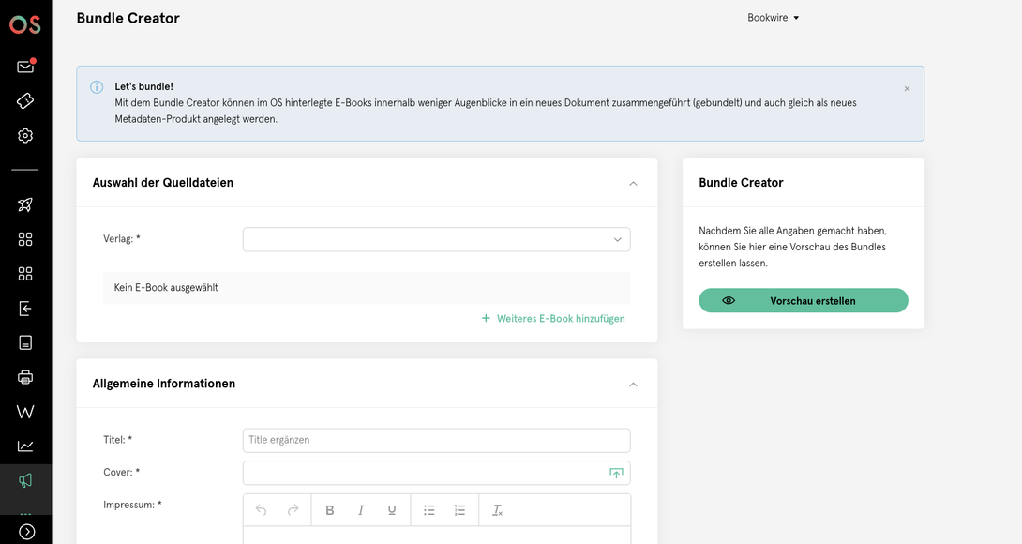Viewport: 1022px width, 544px height.
Task: Clear text formatting in the Impressum editor
Action: tap(497, 509)
